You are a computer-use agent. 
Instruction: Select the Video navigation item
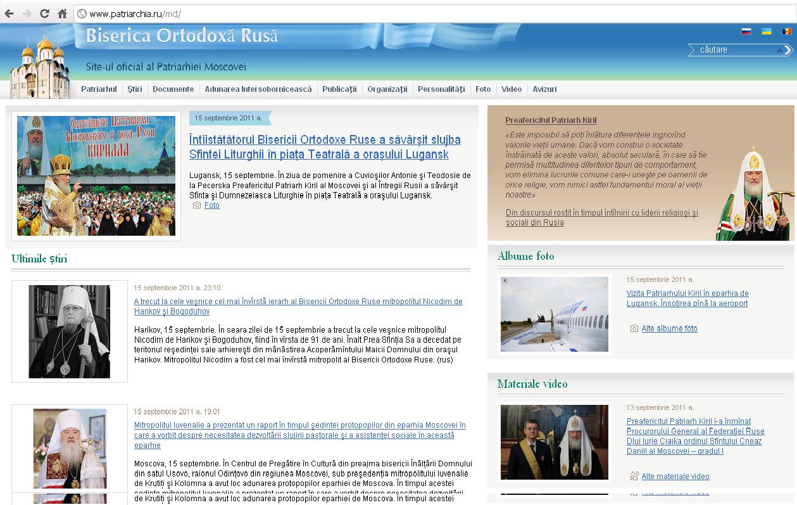[x=511, y=89]
